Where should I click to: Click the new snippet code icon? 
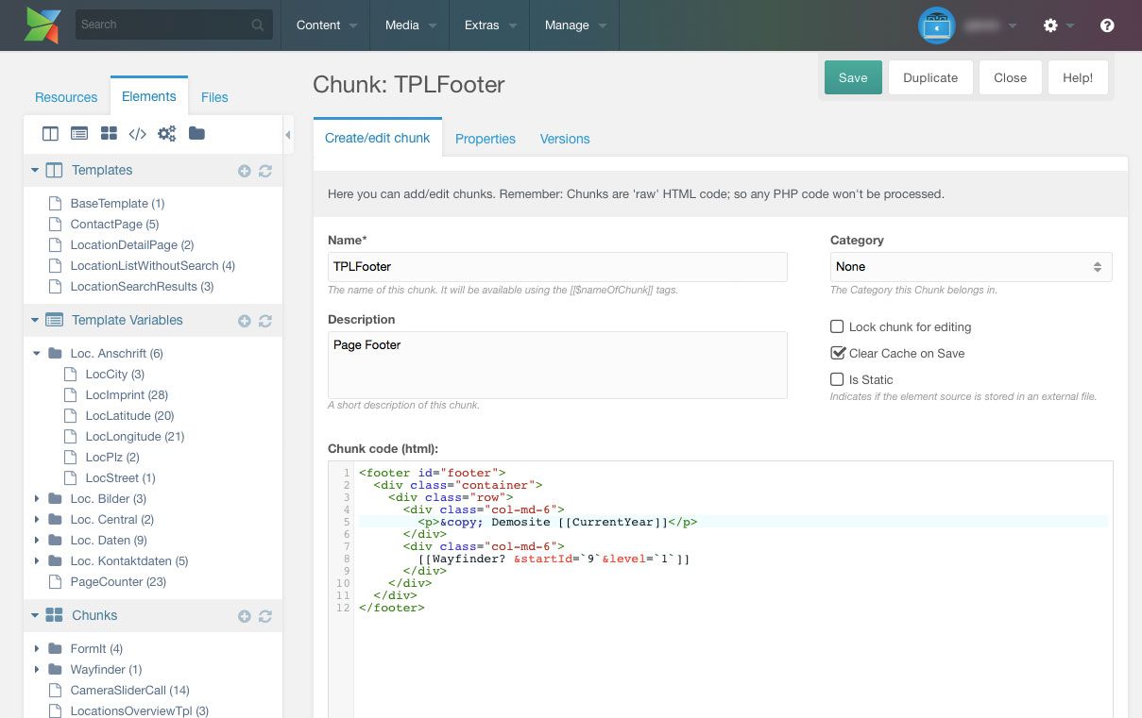click(x=137, y=134)
